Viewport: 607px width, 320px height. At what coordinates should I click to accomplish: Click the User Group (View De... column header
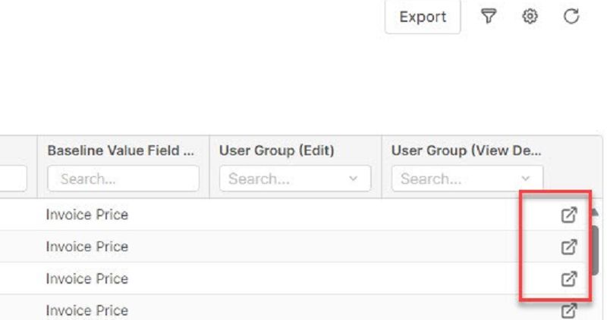[x=467, y=151]
